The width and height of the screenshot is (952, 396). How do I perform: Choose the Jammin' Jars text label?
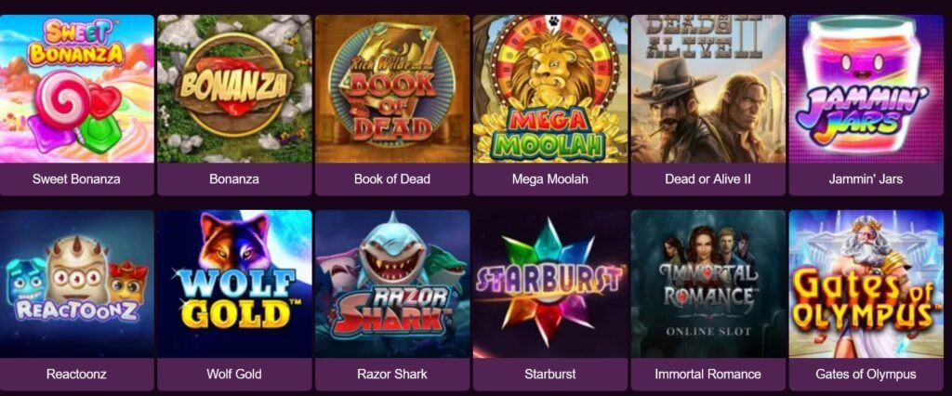tap(866, 179)
